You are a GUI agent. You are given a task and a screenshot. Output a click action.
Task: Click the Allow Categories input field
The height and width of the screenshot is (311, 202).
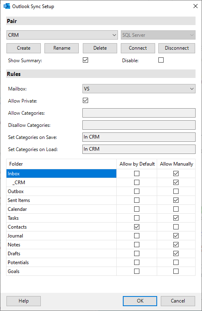coord(139,113)
